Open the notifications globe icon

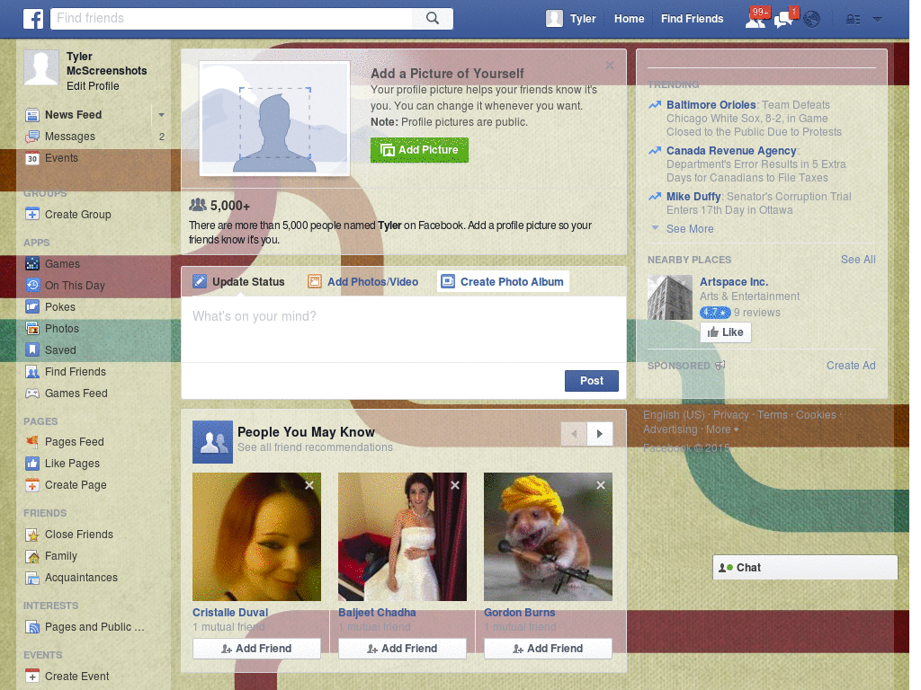(x=812, y=20)
